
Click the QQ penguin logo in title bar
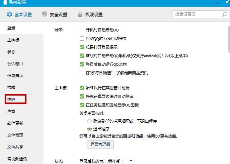pyautogui.click(x=5, y=2)
